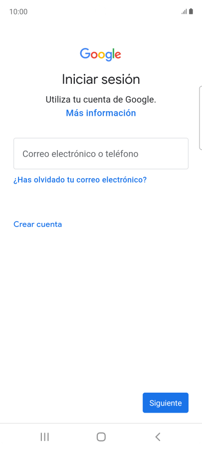202x450 pixels.
Task: Tap the battery icon in status bar
Action: click(191, 11)
